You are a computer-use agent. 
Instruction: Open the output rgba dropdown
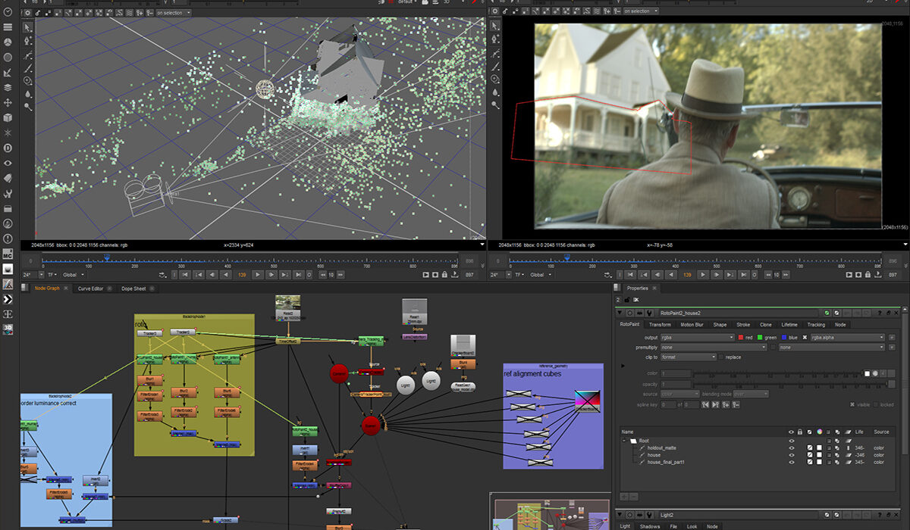pyautogui.click(x=697, y=337)
